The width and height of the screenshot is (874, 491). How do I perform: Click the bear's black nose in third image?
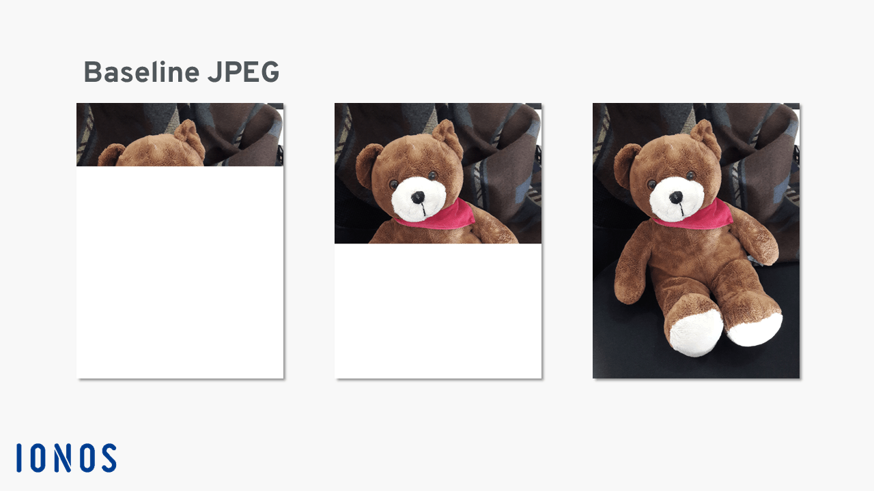tap(675, 198)
